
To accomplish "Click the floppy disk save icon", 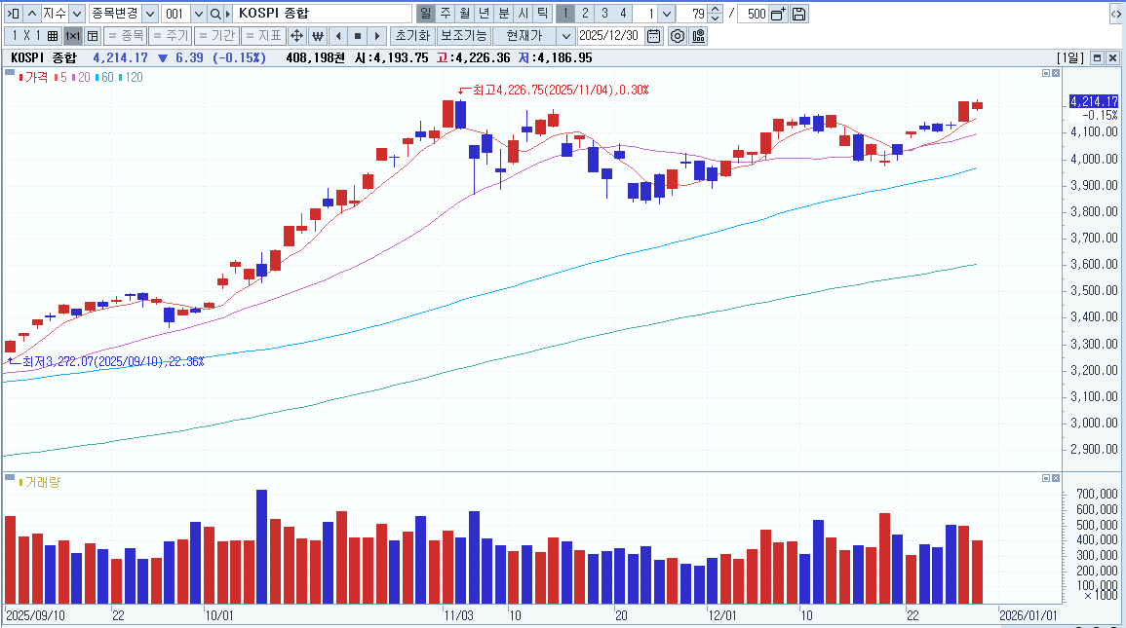I will pyautogui.click(x=798, y=14).
